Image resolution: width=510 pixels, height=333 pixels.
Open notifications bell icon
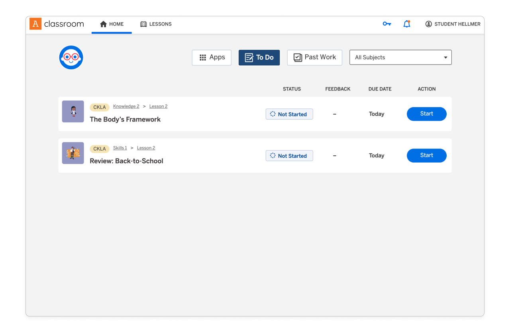407,24
